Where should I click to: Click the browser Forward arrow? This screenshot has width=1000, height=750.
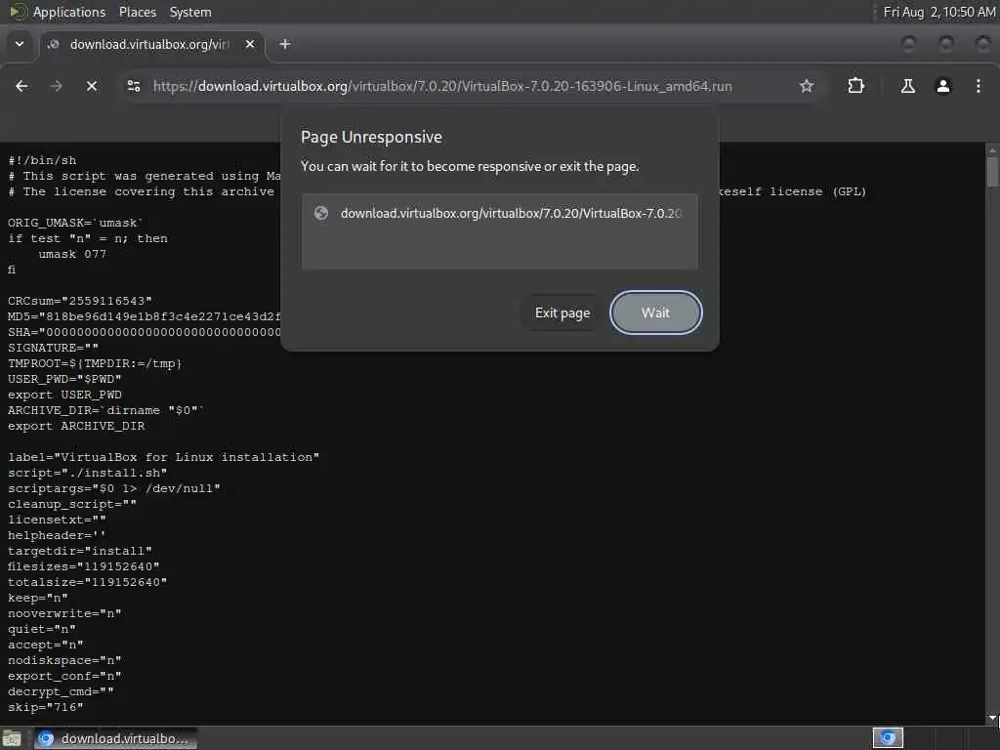(56, 86)
